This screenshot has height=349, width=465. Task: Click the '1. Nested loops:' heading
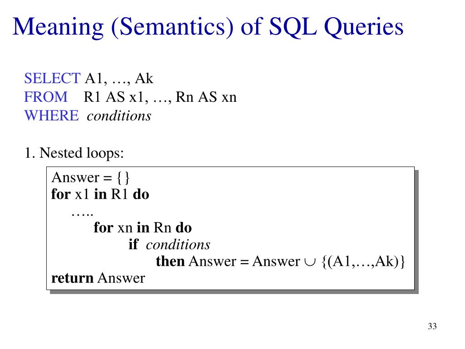coord(74,153)
